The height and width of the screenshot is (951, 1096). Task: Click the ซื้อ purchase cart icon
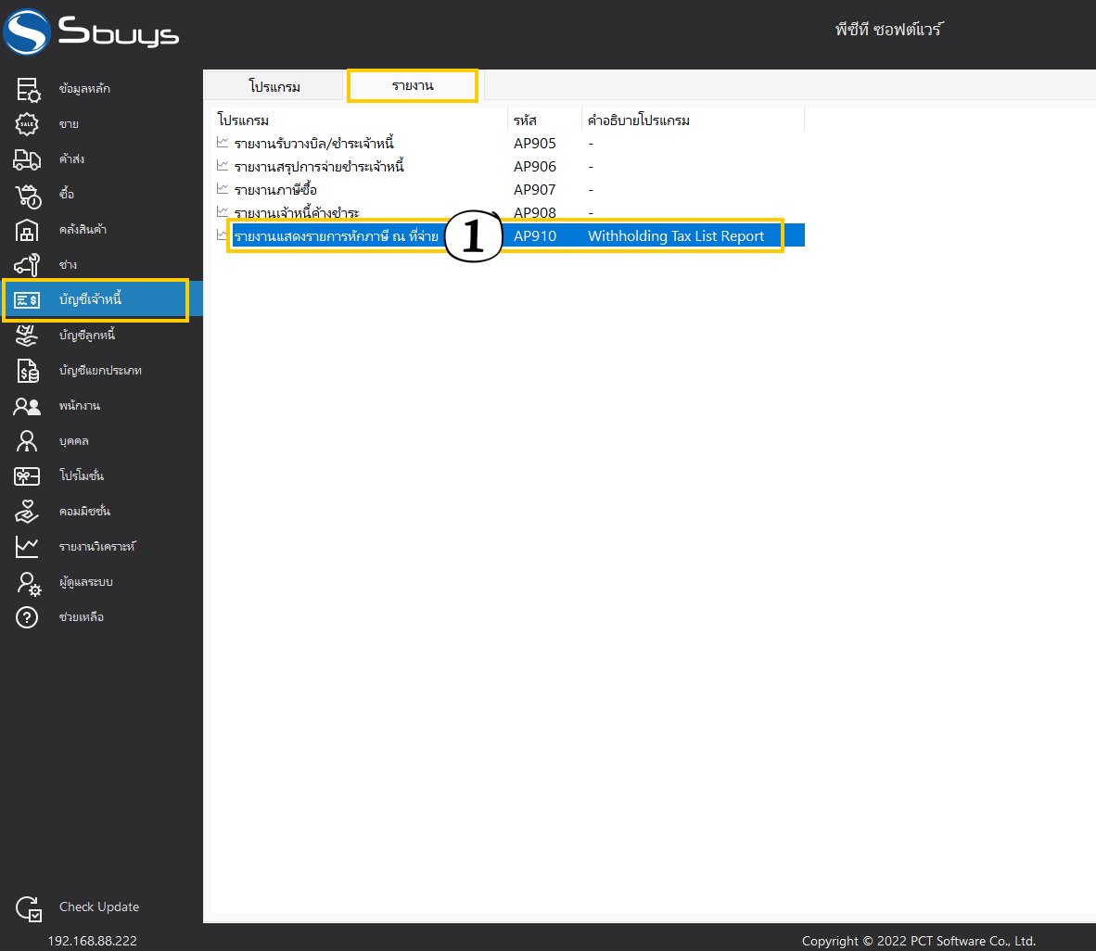(28, 196)
